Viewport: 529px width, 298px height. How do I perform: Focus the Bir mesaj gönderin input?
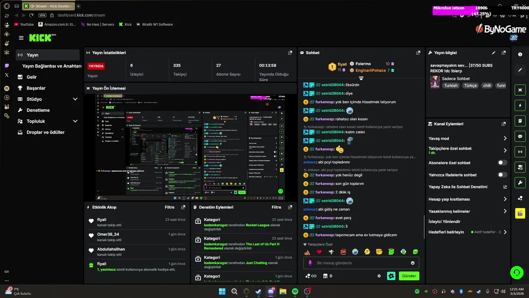pyautogui.click(x=362, y=263)
